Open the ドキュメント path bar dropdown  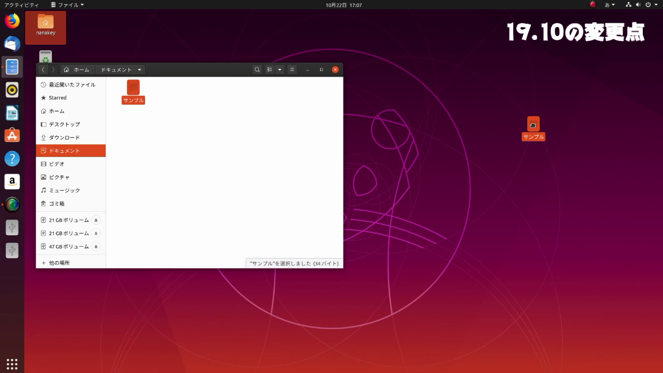pyautogui.click(x=139, y=69)
